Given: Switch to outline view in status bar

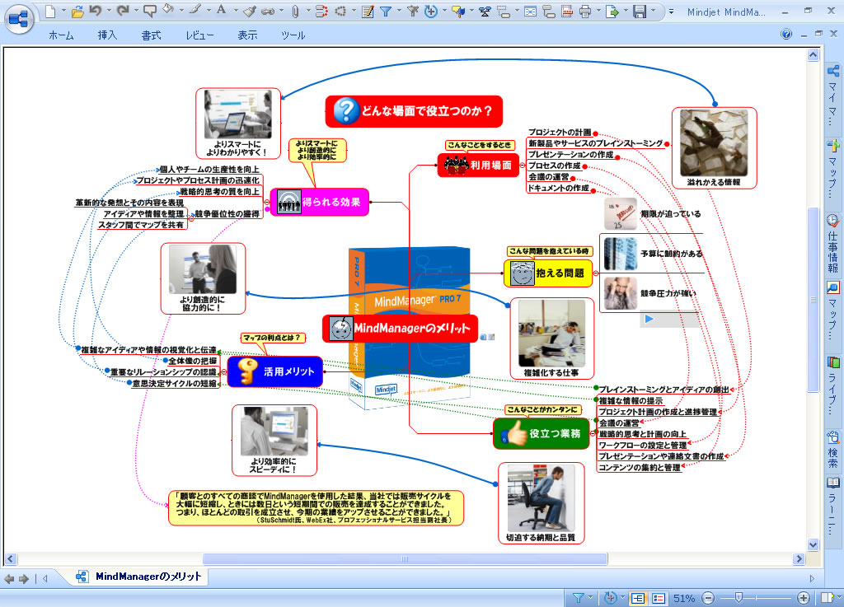Looking at the screenshot, I should click(659, 598).
